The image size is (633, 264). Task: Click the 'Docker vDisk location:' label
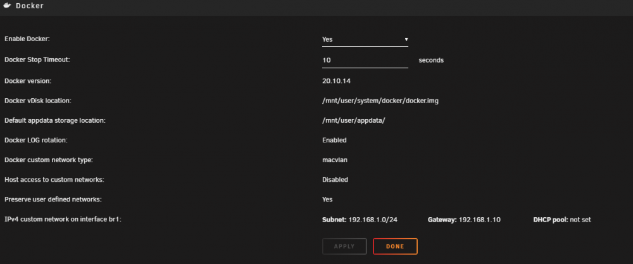coord(38,101)
